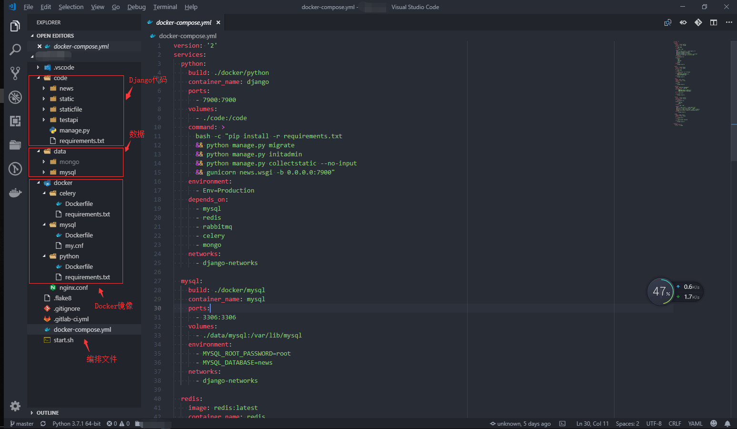Open notifications bell in status bar
The height and width of the screenshot is (429, 737).
point(727,424)
